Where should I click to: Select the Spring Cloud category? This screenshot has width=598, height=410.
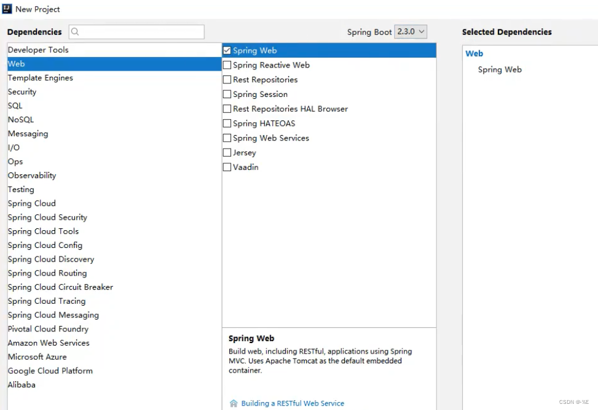(114, 204)
